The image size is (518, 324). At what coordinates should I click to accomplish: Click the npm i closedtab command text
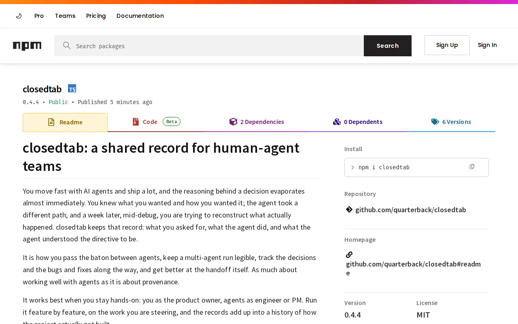click(384, 167)
